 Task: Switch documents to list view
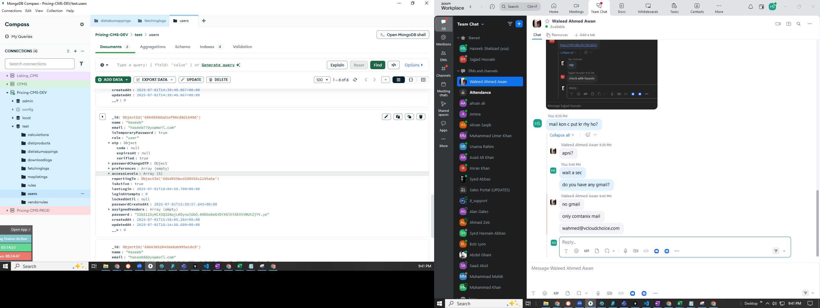click(x=399, y=80)
